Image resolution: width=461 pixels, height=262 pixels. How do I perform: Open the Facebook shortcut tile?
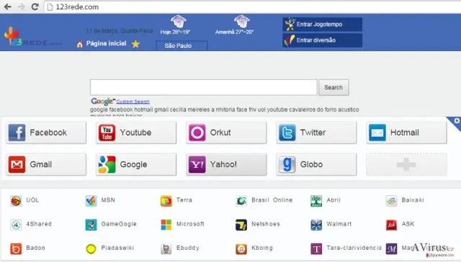pyautogui.click(x=46, y=133)
